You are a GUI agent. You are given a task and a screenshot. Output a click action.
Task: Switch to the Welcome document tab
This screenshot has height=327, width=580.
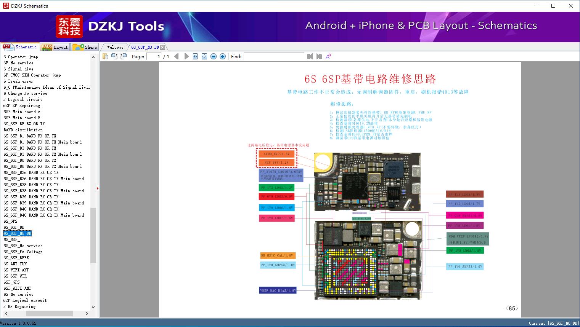pos(115,47)
